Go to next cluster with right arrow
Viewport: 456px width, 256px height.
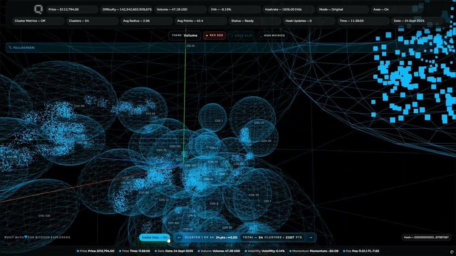311,238
